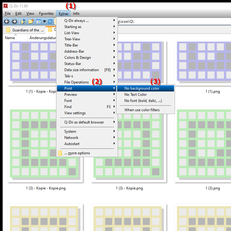Expand the Colors & Design submenu

(x=87, y=58)
